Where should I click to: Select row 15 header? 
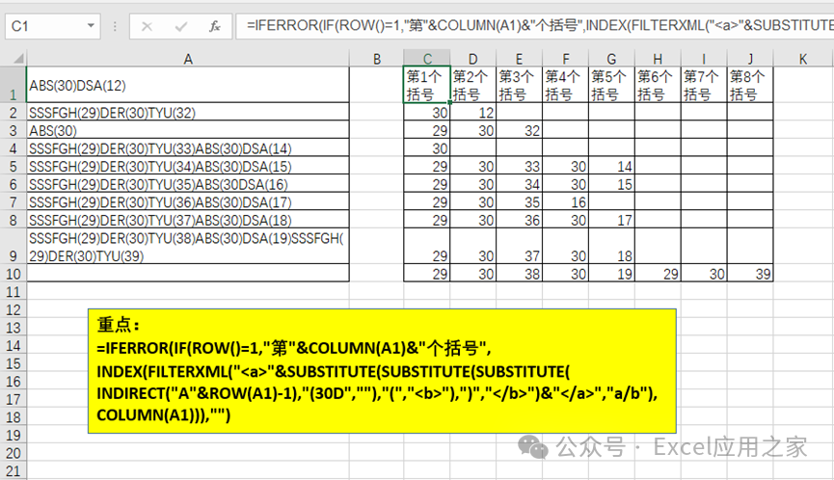[13, 363]
